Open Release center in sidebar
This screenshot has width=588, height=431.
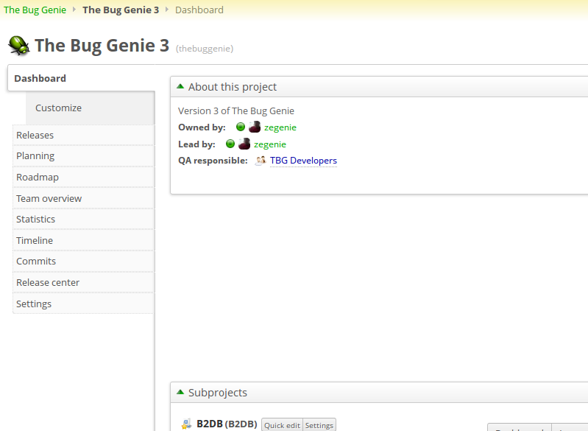[84, 282]
